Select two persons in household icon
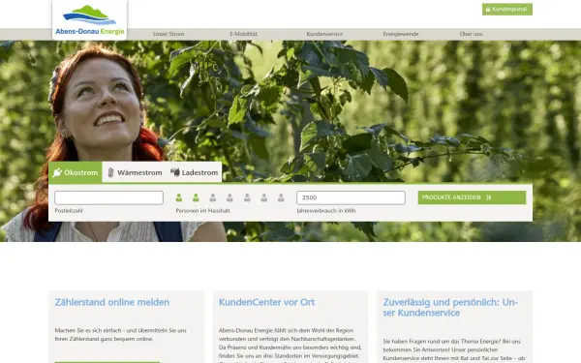The width and height of the screenshot is (581, 363). (196, 197)
